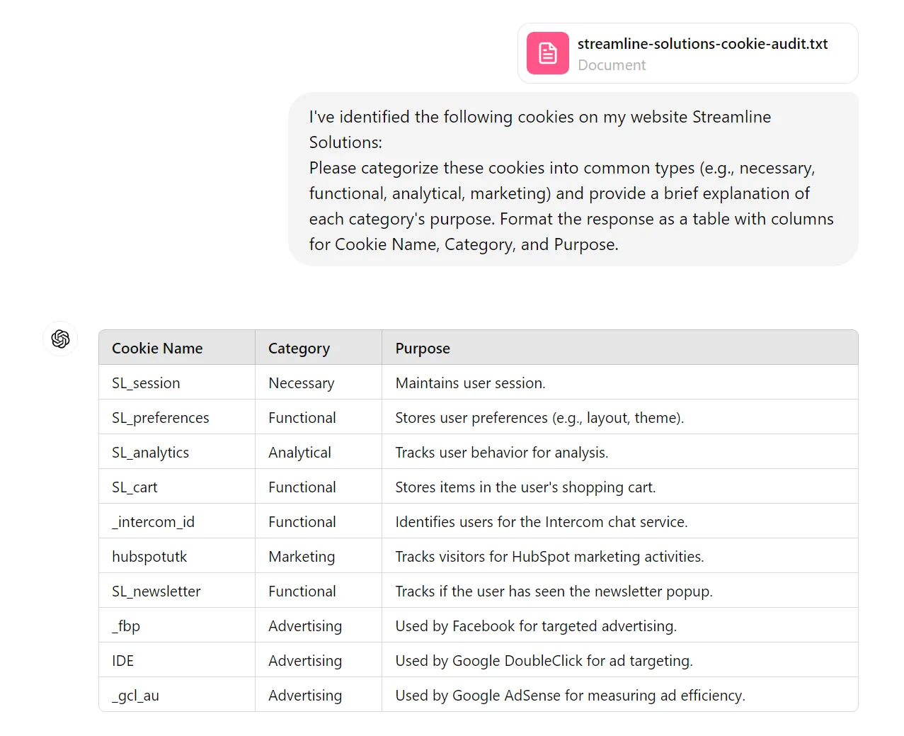Click 'Tracks visitors for HubSpot marketing activities.'
The image size is (904, 736).
(x=549, y=556)
